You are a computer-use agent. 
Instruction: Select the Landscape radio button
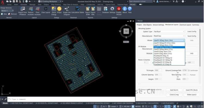pos(189,70)
